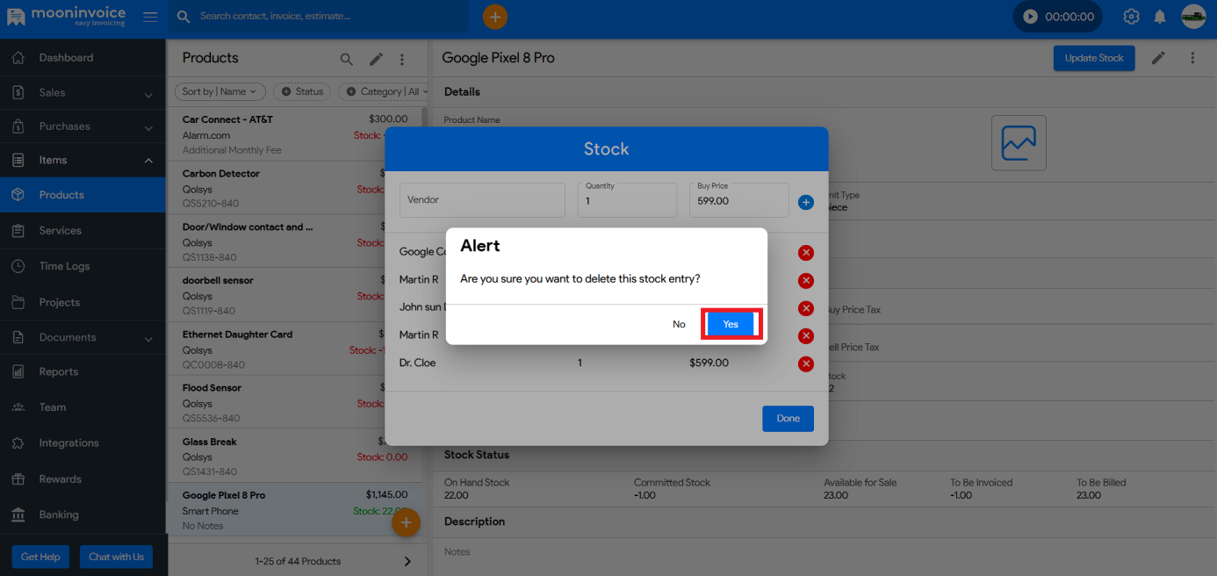1217x576 pixels.
Task: Open the Get Help button
Action: (40, 557)
